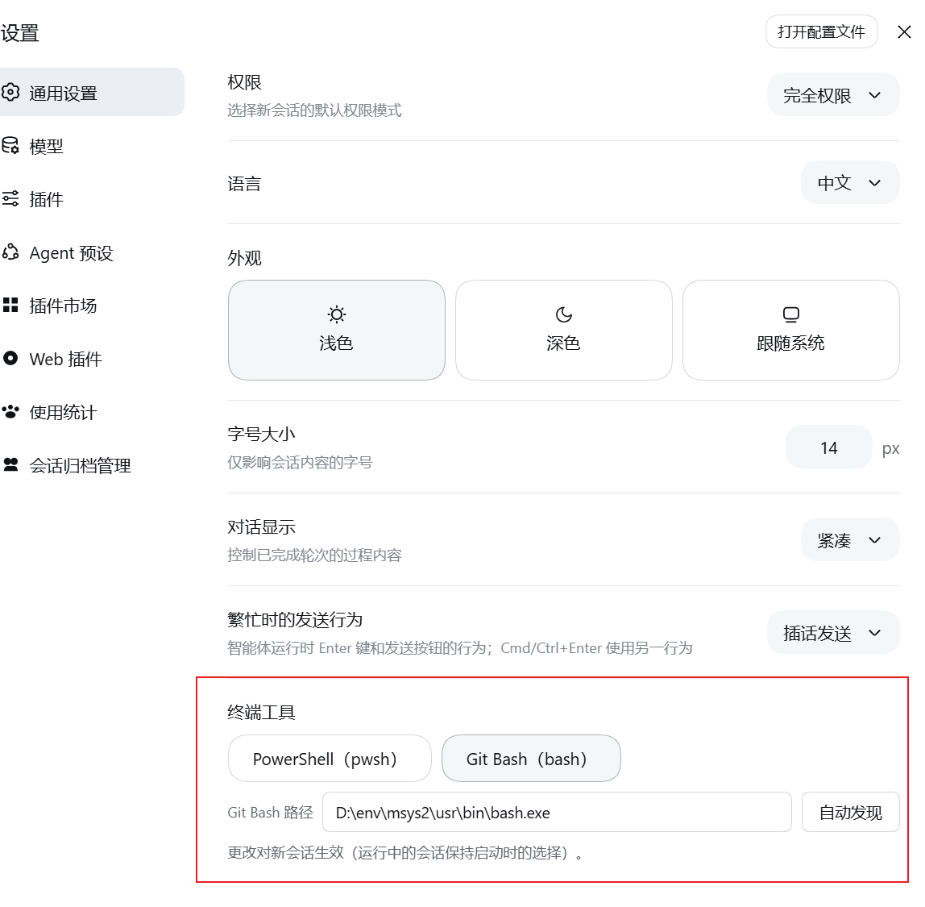Select PowerShell (pwsh) terminal tool
925x907 pixels.
[330, 759]
